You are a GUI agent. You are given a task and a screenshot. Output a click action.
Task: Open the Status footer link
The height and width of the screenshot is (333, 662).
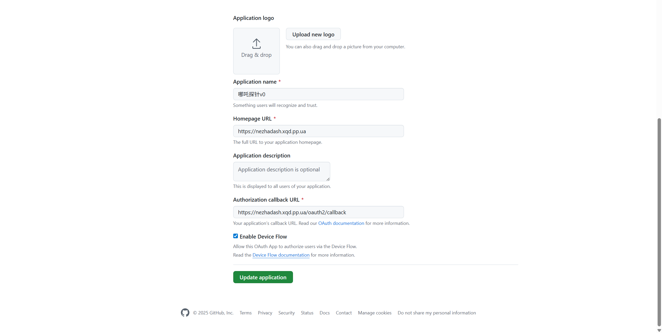(307, 313)
